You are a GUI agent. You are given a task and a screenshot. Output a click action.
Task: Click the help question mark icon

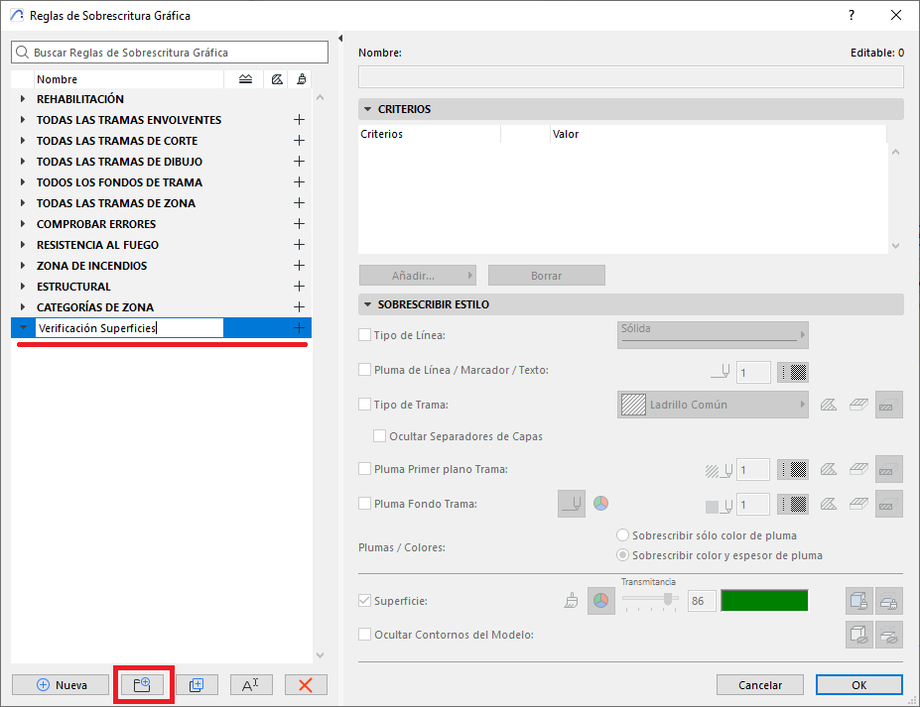click(x=851, y=16)
